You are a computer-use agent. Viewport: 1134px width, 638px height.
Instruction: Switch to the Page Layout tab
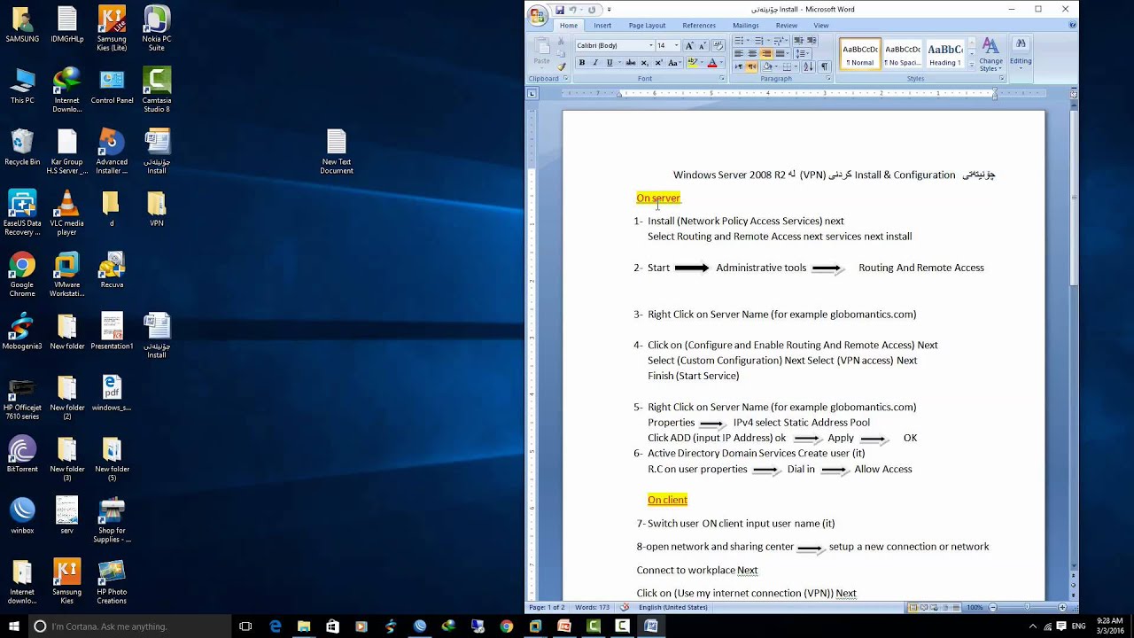(647, 25)
